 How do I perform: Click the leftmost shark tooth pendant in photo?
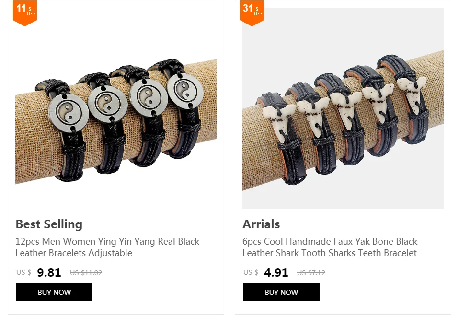click(x=277, y=122)
